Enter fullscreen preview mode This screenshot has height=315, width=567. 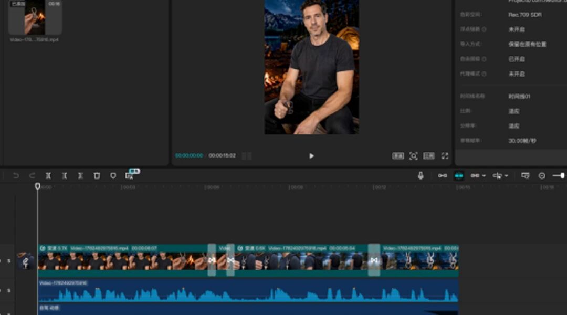(x=445, y=156)
